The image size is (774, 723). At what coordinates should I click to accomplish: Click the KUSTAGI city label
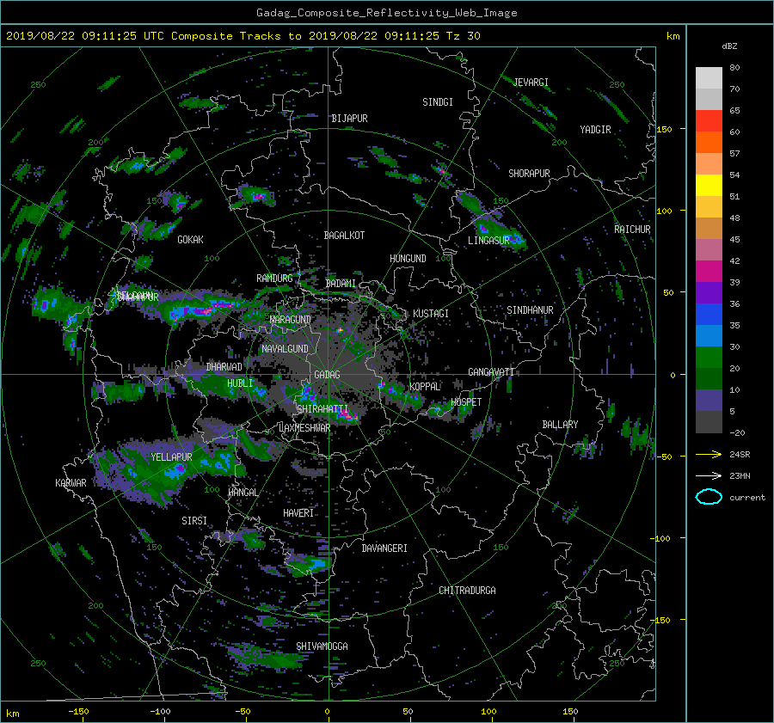(431, 314)
